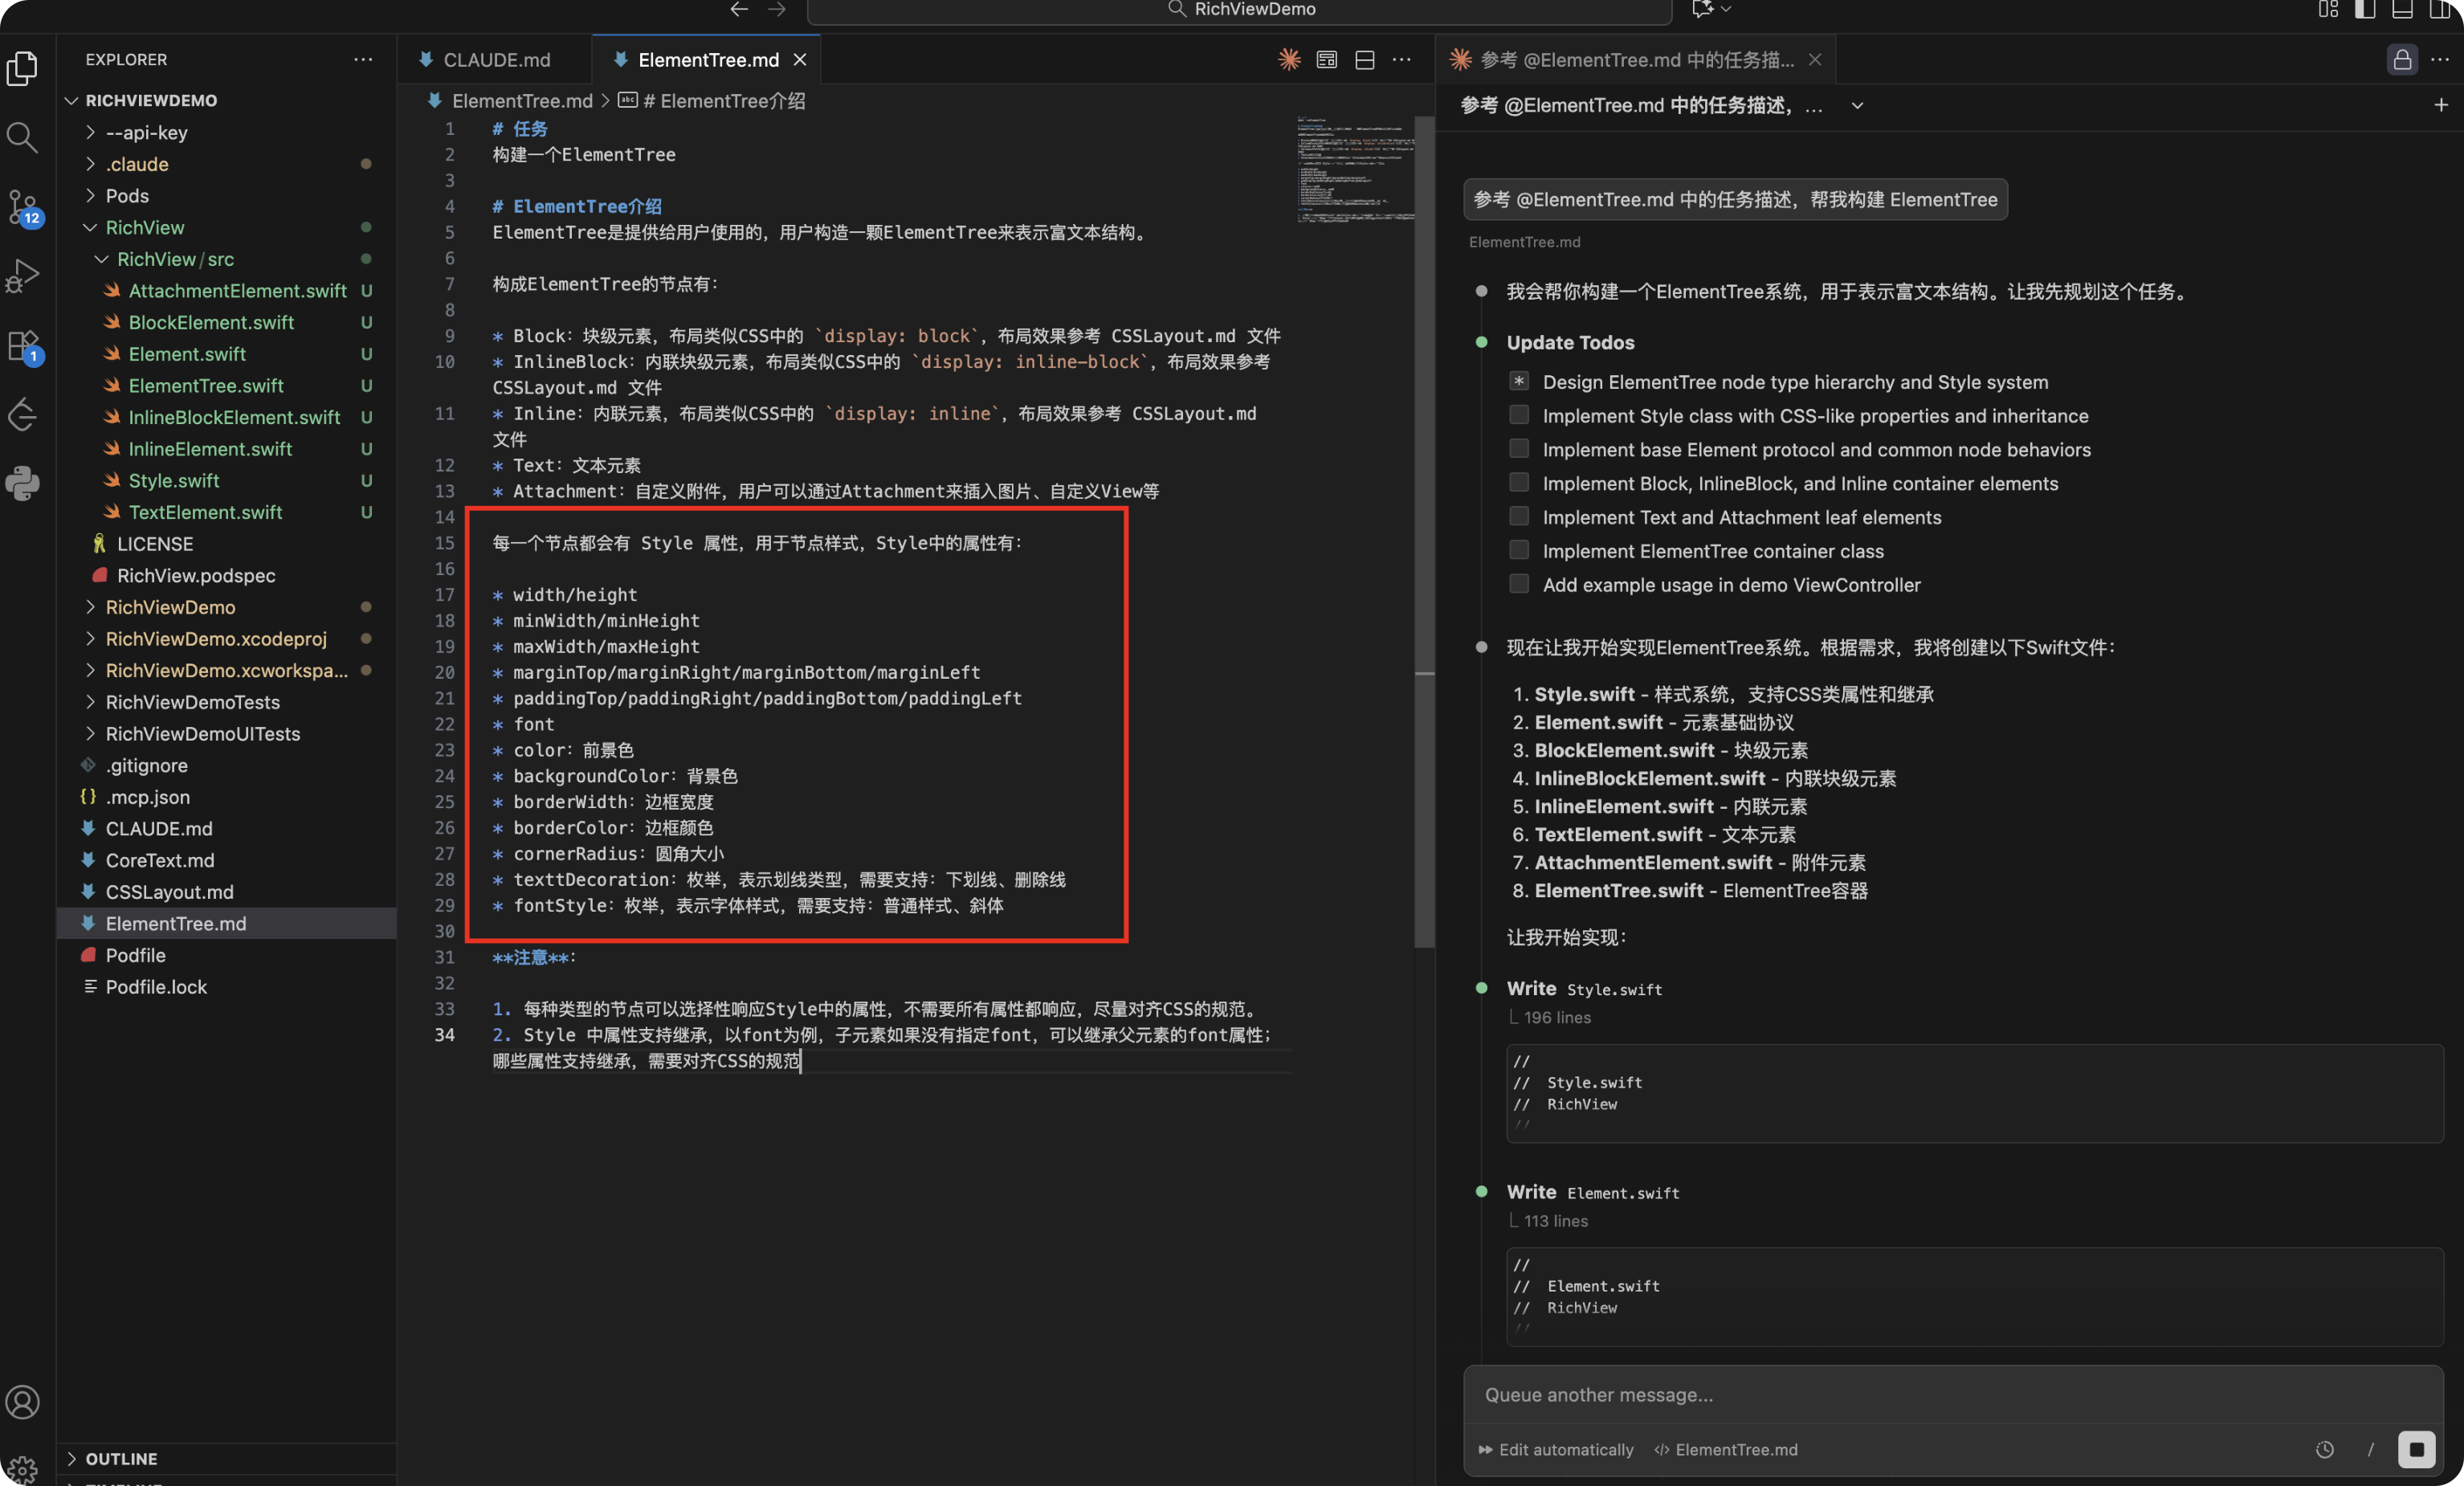Collapse the RichView/src folder

[175, 259]
